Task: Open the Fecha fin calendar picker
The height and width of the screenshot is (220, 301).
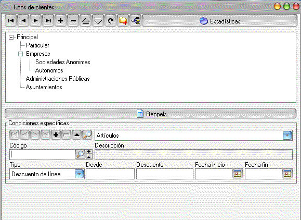Action: tap(287, 174)
